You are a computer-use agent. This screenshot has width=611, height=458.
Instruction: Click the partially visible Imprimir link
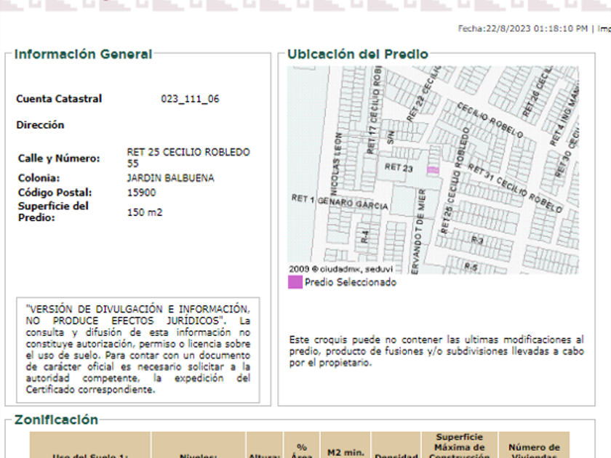(x=604, y=29)
